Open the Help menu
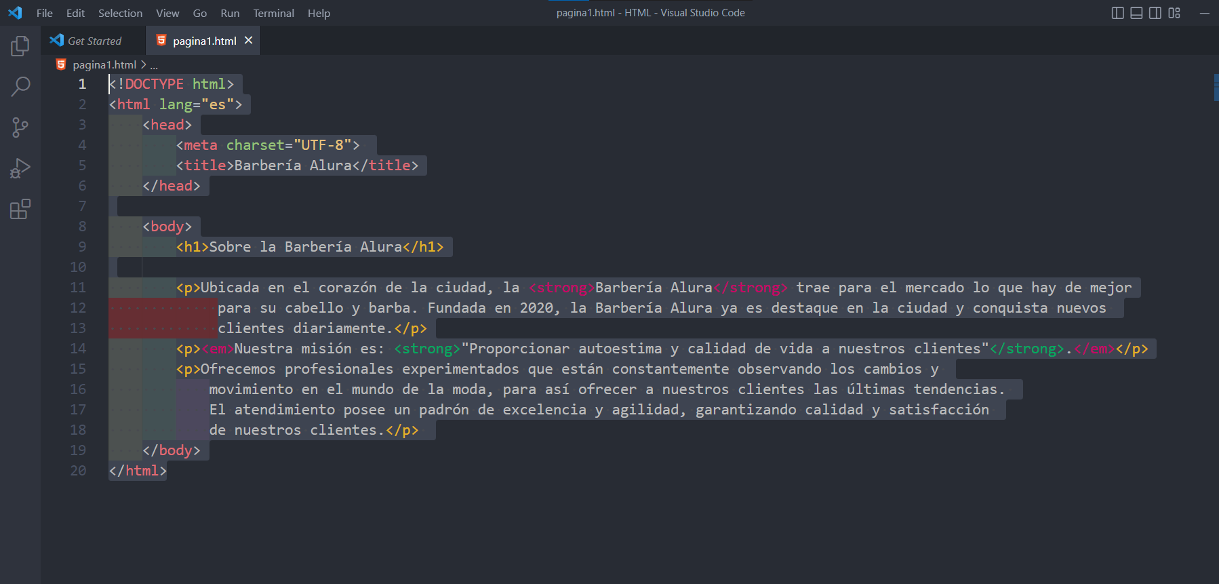This screenshot has height=584, width=1219. click(319, 13)
